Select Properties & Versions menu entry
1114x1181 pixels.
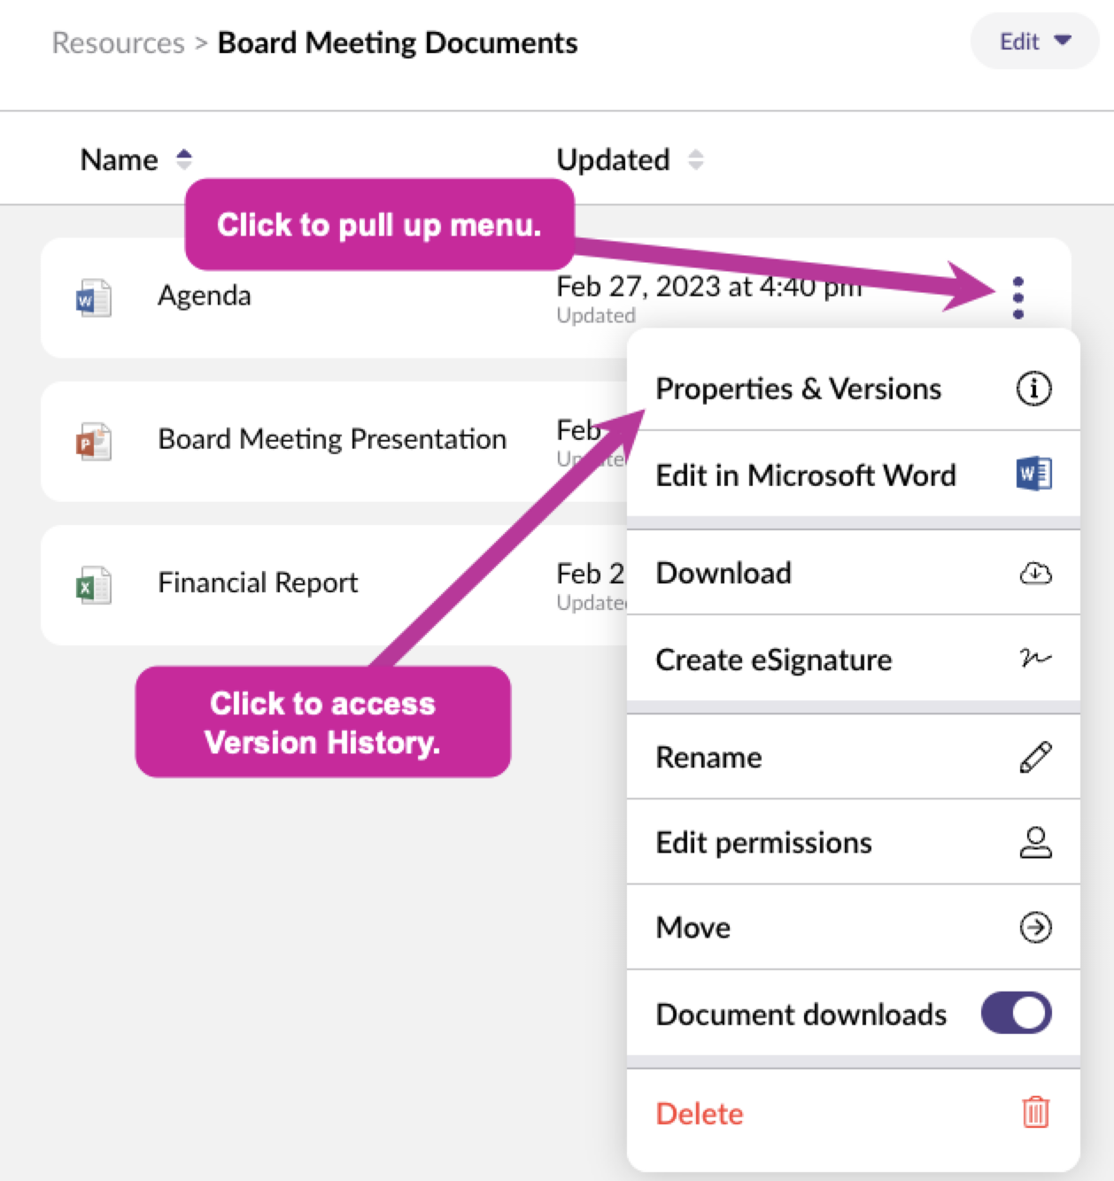click(853, 389)
